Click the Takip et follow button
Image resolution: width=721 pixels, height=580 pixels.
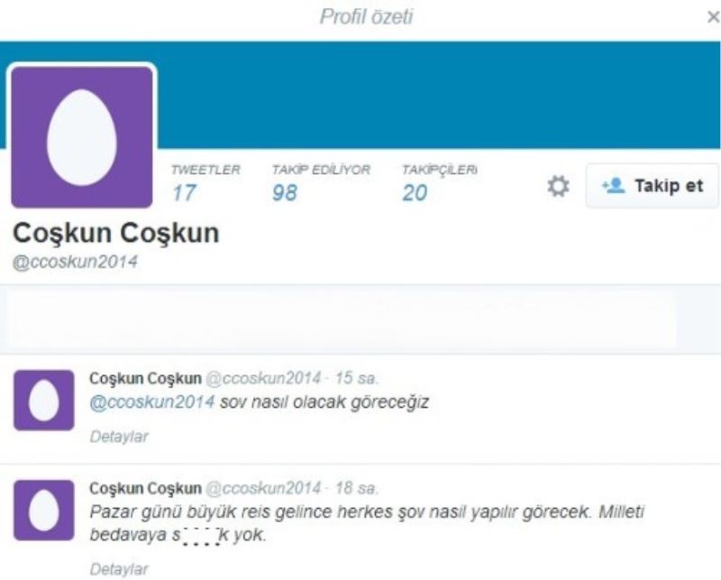pos(652,186)
